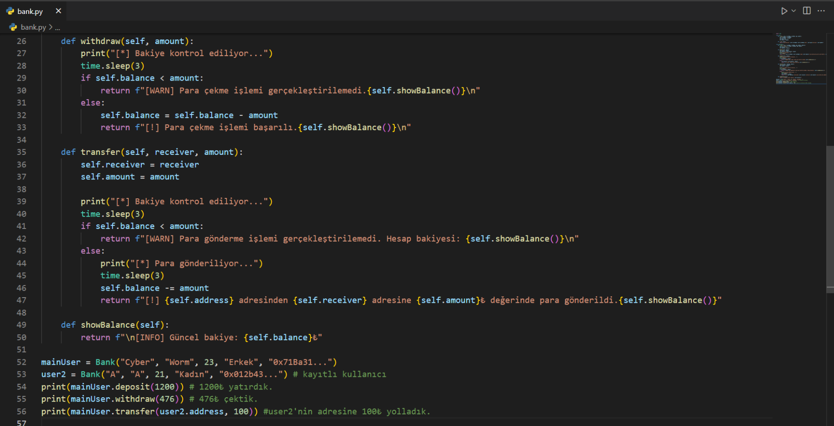Image resolution: width=834 pixels, height=426 pixels.
Task: Open the run options dropdown arrow
Action: tap(794, 11)
